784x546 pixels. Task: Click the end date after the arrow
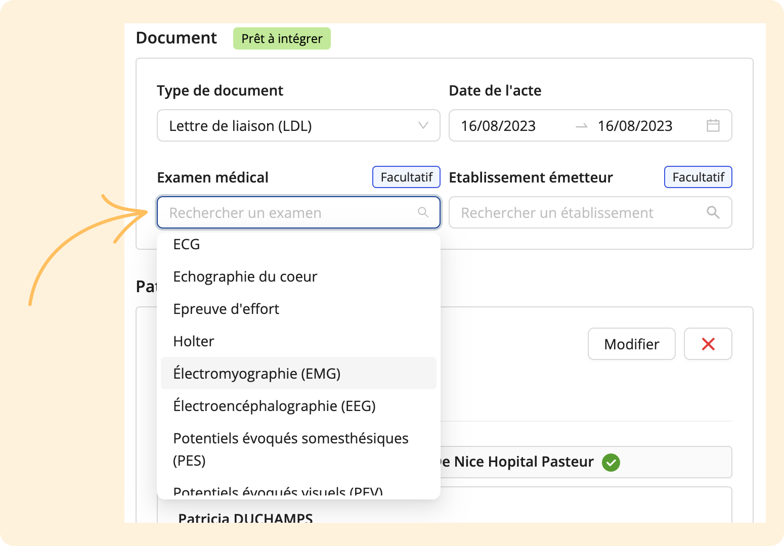(635, 126)
